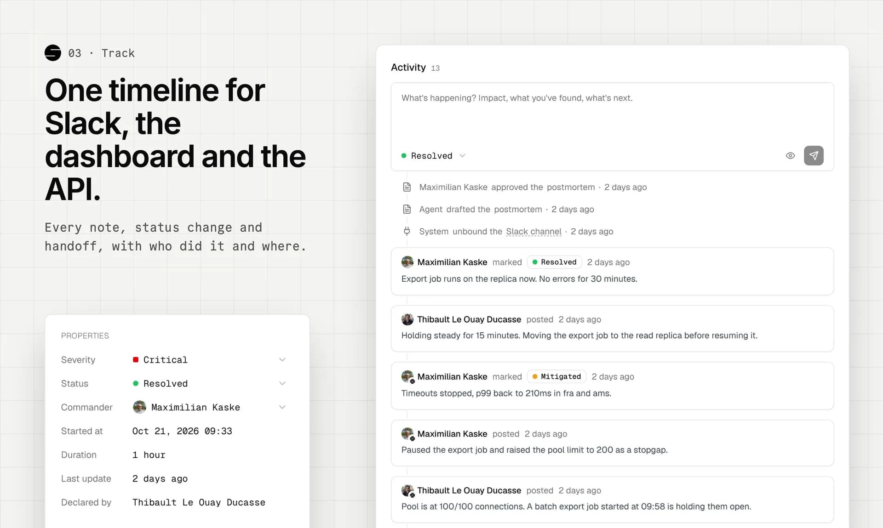Open the Slack channel link
The width and height of the screenshot is (883, 528).
click(x=533, y=232)
